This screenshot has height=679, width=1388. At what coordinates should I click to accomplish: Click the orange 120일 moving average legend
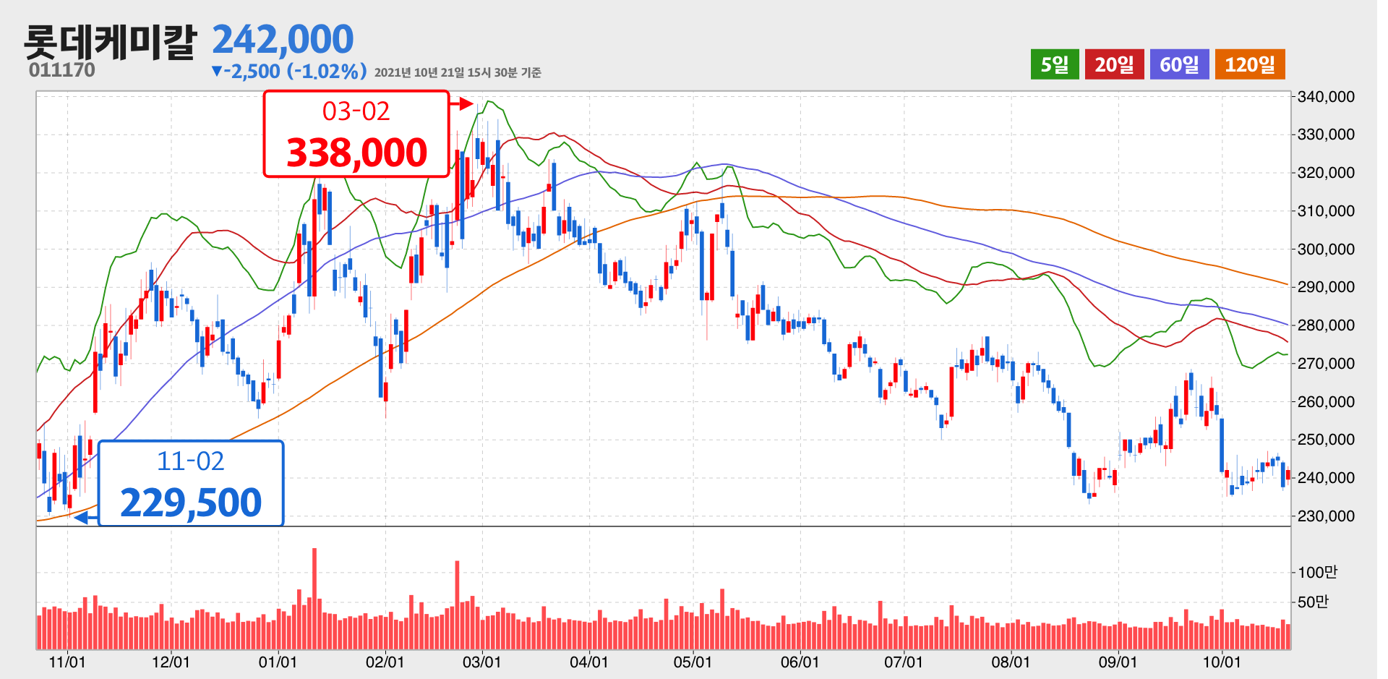coord(1250,64)
